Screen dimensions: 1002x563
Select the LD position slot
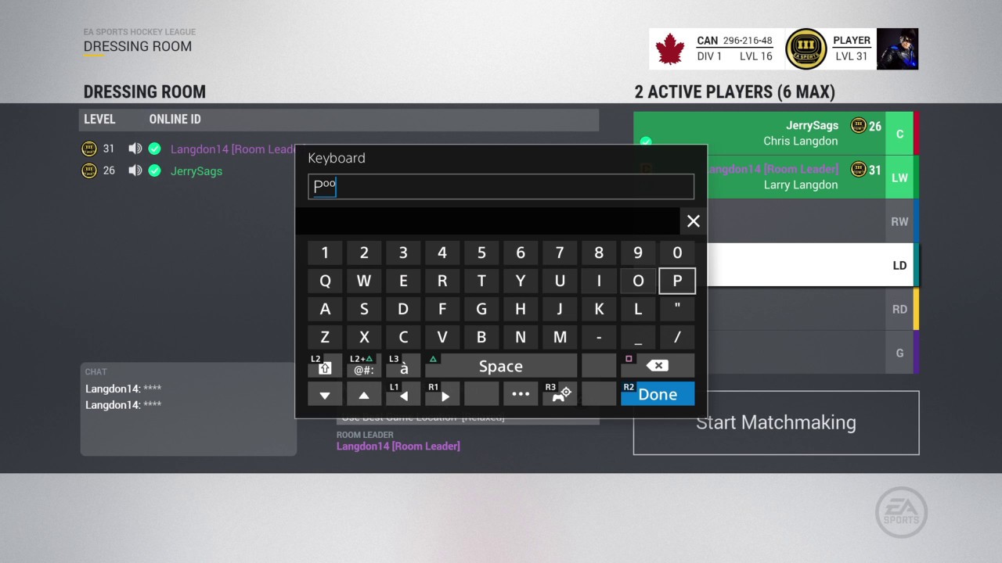pos(813,265)
